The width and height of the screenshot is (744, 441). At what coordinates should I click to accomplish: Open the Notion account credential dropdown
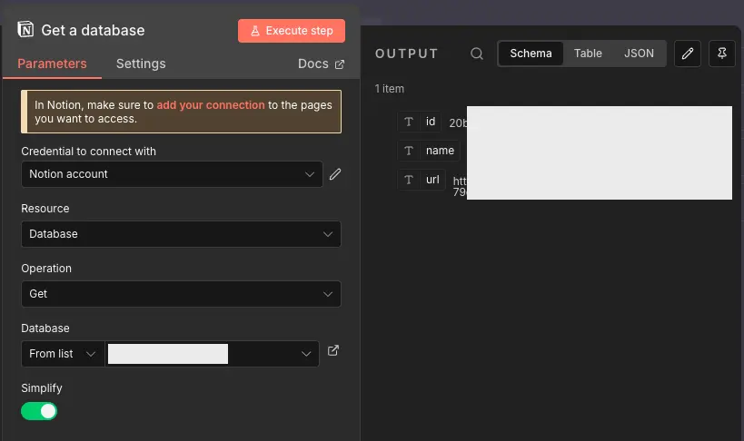(172, 174)
